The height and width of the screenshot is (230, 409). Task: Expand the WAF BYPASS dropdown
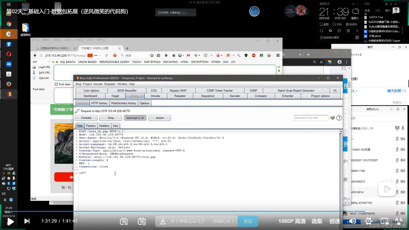[152, 62]
